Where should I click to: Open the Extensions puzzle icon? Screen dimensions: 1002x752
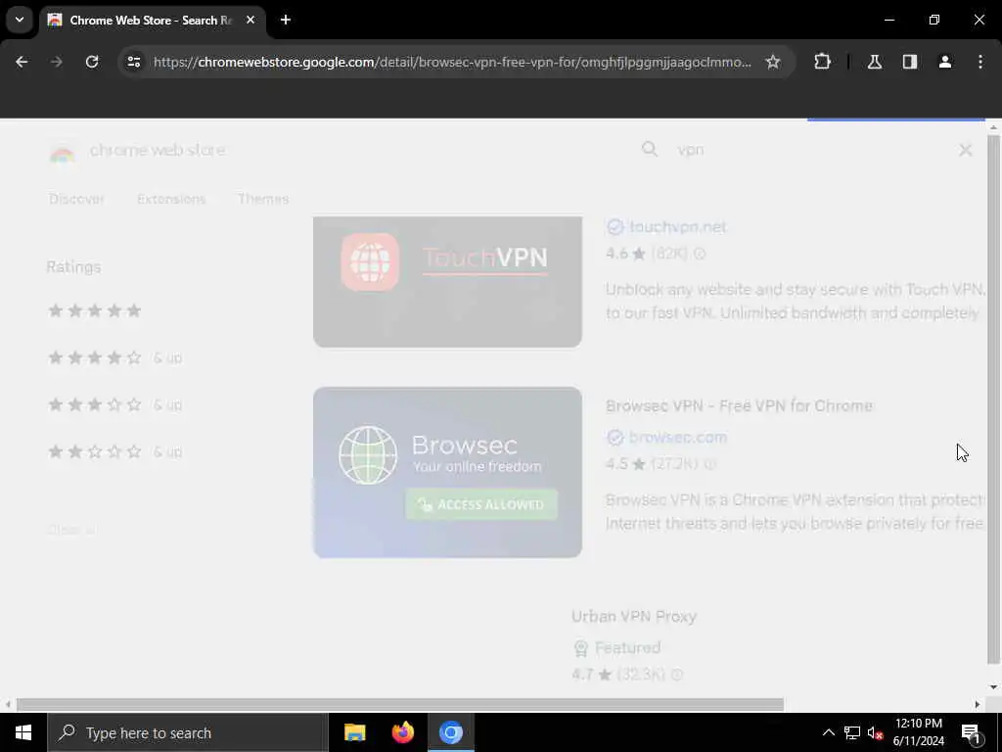pyautogui.click(x=822, y=62)
